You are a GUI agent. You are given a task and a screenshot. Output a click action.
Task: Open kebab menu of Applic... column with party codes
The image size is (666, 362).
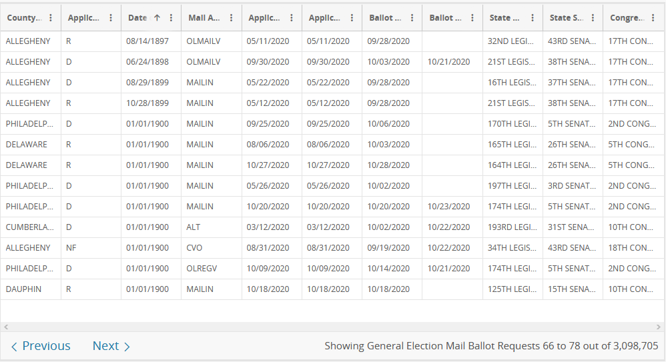click(x=111, y=18)
